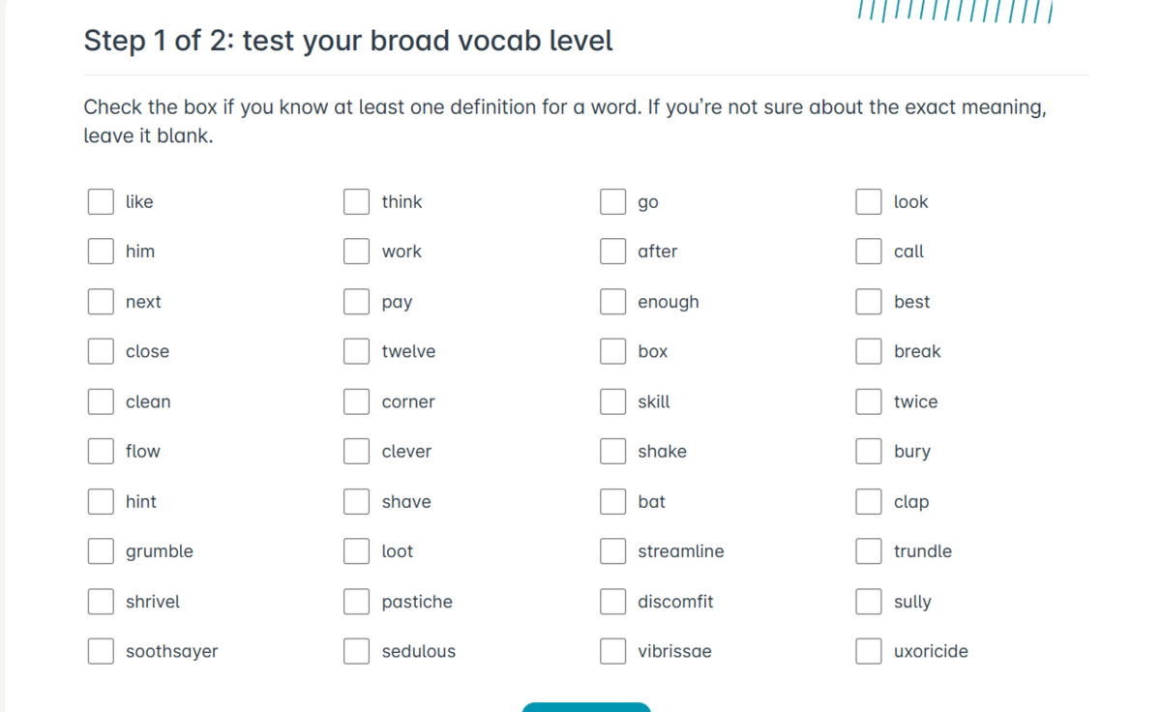The width and height of the screenshot is (1161, 712).
Task: Tick the checkbox for 'sully'
Action: pyautogui.click(x=869, y=602)
